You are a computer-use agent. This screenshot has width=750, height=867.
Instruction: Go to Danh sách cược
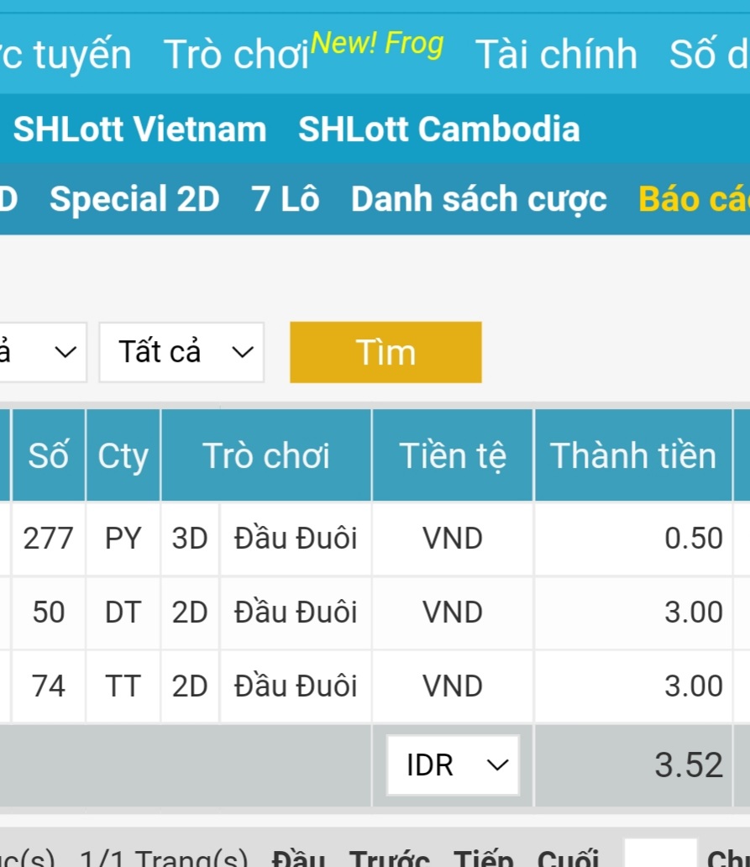point(479,199)
